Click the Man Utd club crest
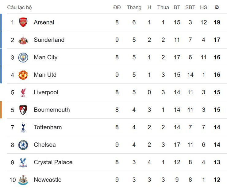This screenshot has width=227, height=188. click(23, 75)
